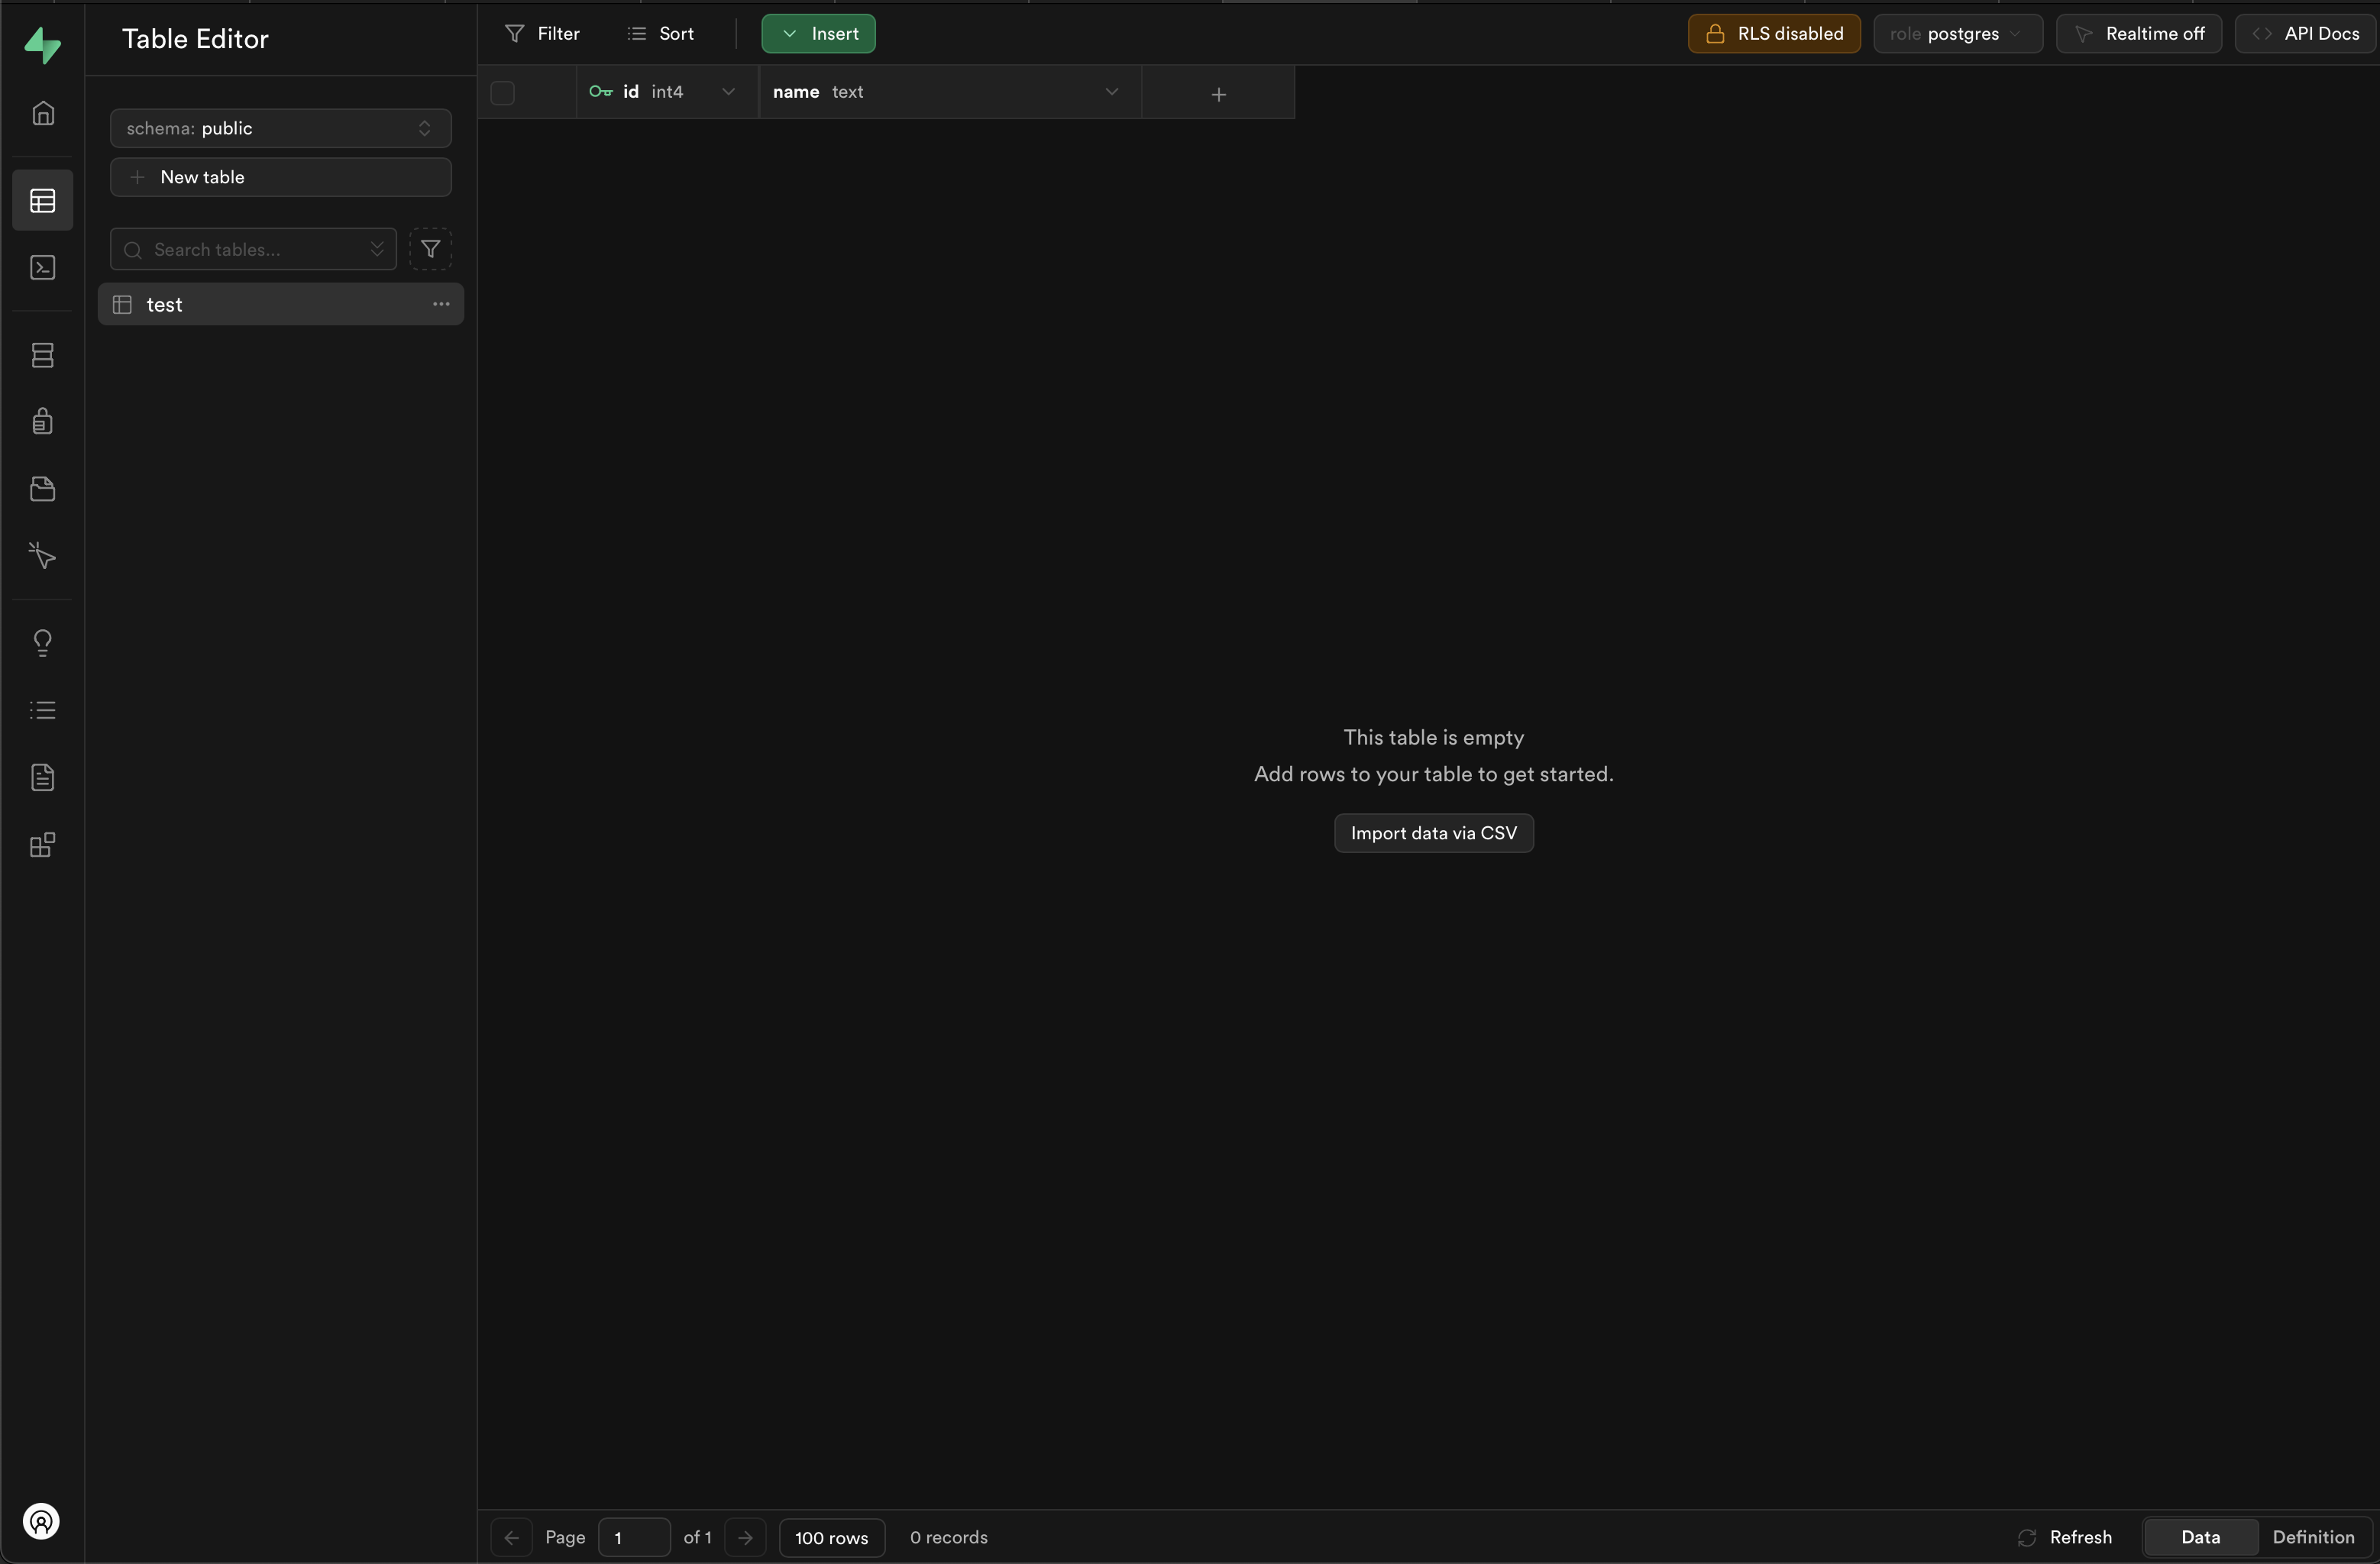Open the id column header dropdown
The height and width of the screenshot is (1564, 2380).
click(728, 92)
